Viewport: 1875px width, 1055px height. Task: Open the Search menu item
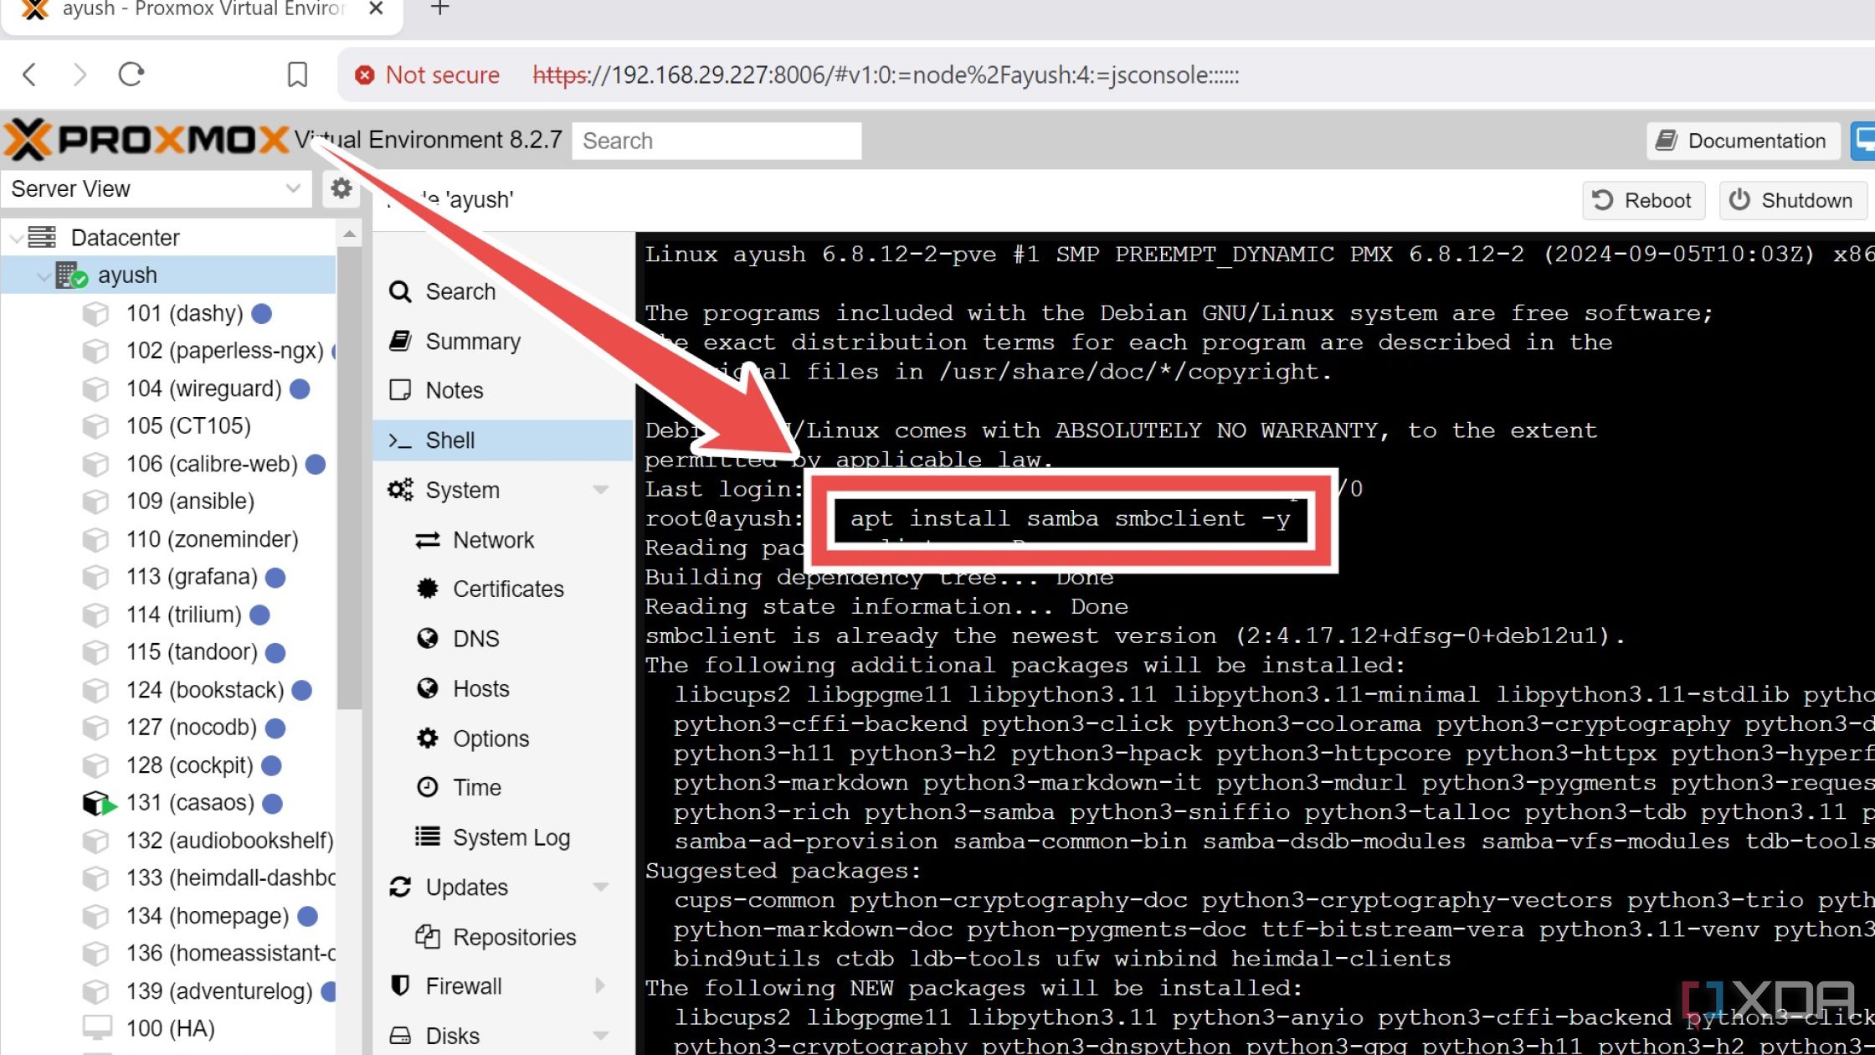461,291
